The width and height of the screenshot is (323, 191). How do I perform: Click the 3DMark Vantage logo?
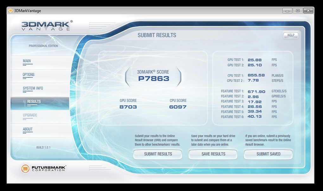[47, 25]
